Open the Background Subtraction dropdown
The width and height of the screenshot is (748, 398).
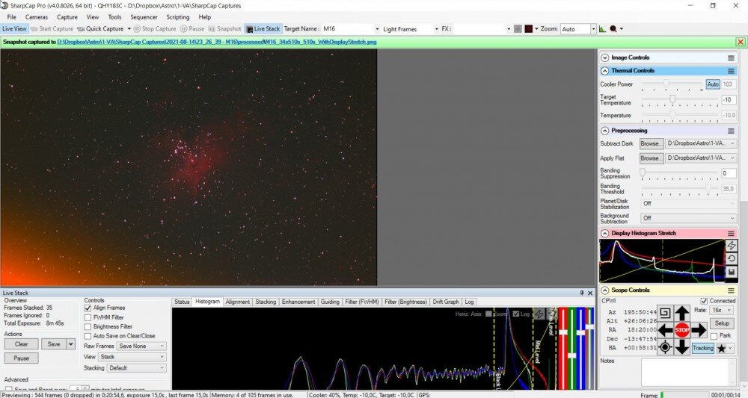688,218
